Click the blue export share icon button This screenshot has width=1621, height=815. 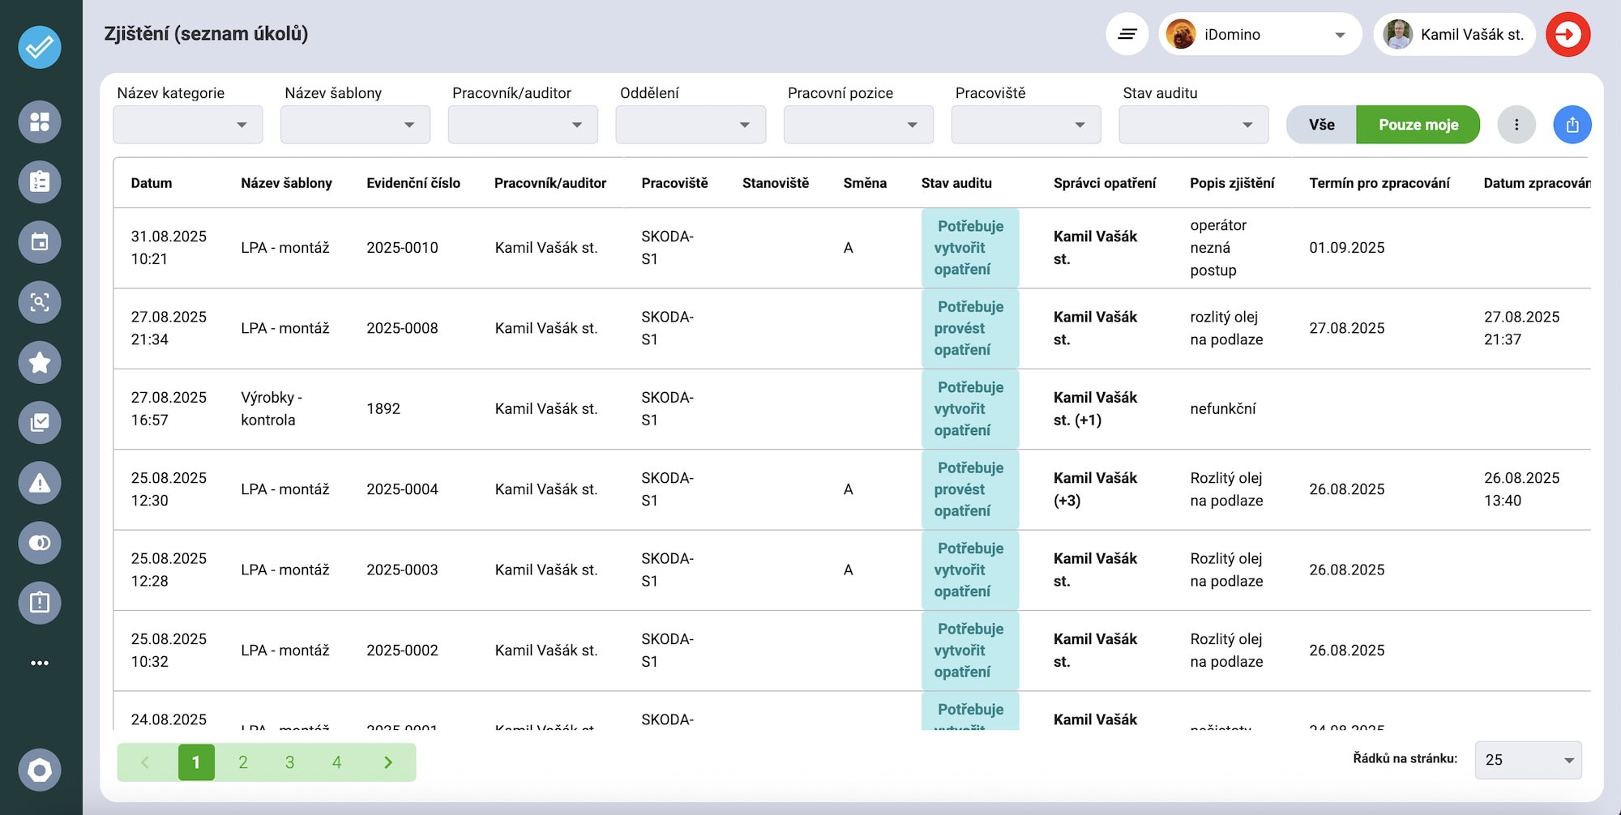(1572, 125)
